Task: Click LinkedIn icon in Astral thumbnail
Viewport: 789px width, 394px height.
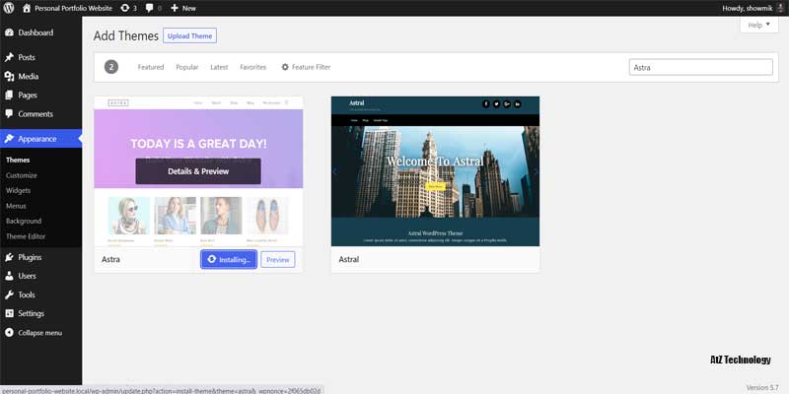Action: (x=517, y=104)
